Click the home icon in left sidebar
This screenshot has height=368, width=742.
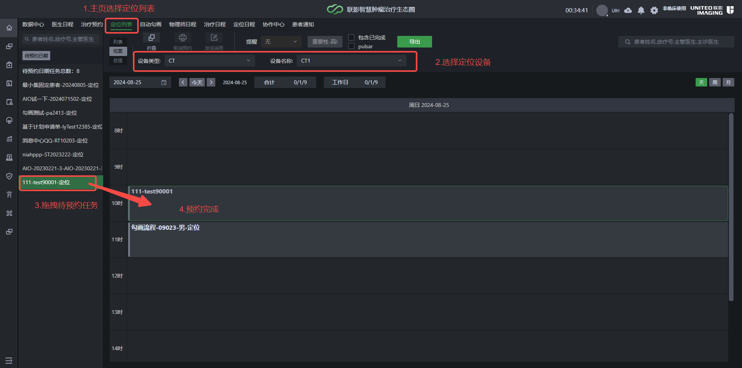click(x=9, y=28)
